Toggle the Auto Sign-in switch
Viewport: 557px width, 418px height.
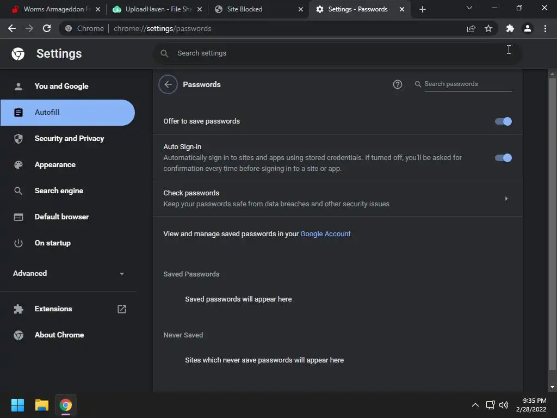point(503,158)
